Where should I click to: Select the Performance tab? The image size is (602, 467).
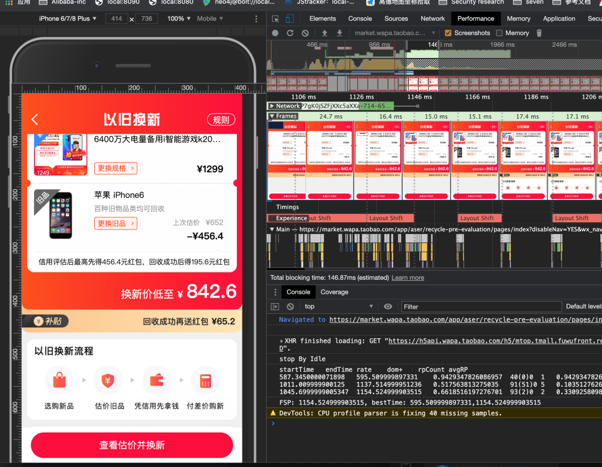(475, 18)
